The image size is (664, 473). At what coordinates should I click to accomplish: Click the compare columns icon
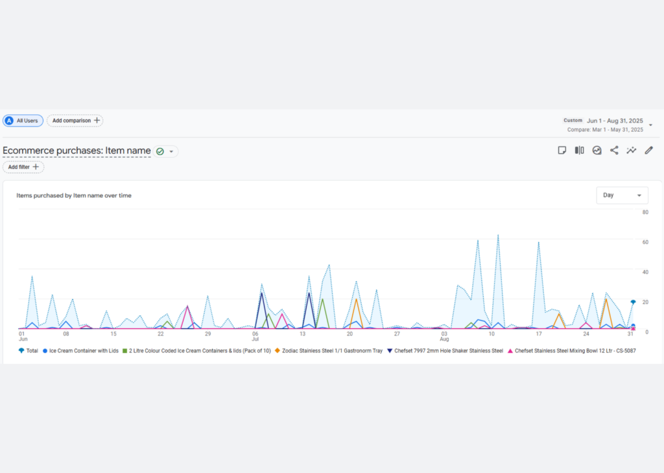(580, 151)
